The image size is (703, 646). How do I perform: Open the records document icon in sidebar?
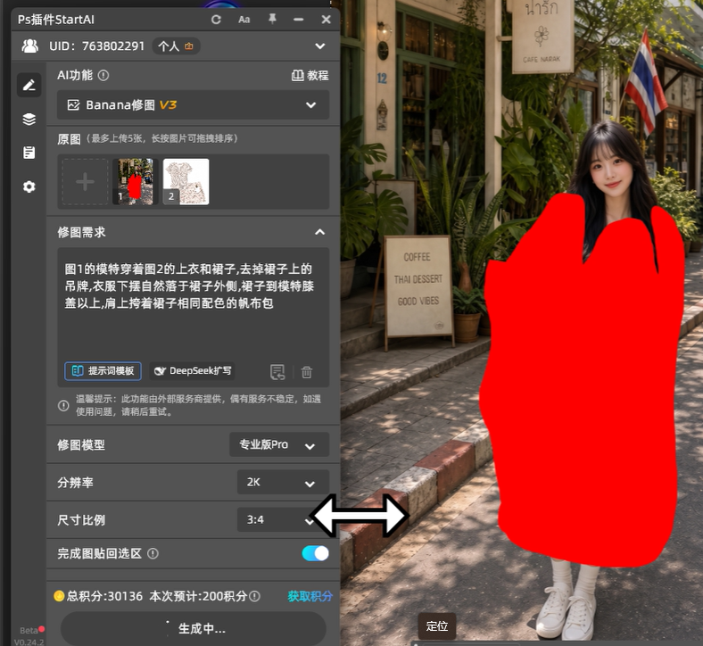pyautogui.click(x=29, y=153)
